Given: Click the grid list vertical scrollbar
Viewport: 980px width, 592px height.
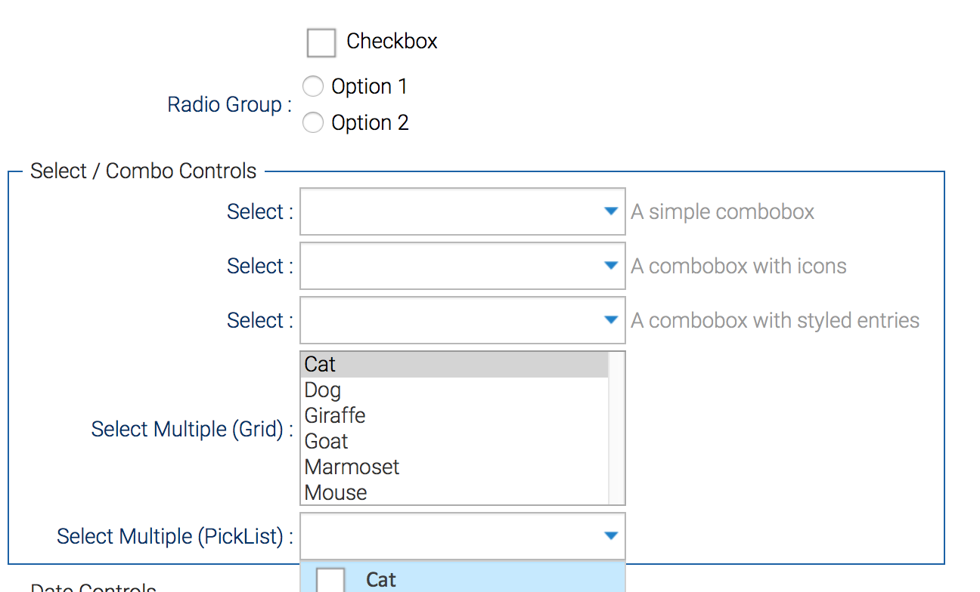Looking at the screenshot, I should 616,428.
